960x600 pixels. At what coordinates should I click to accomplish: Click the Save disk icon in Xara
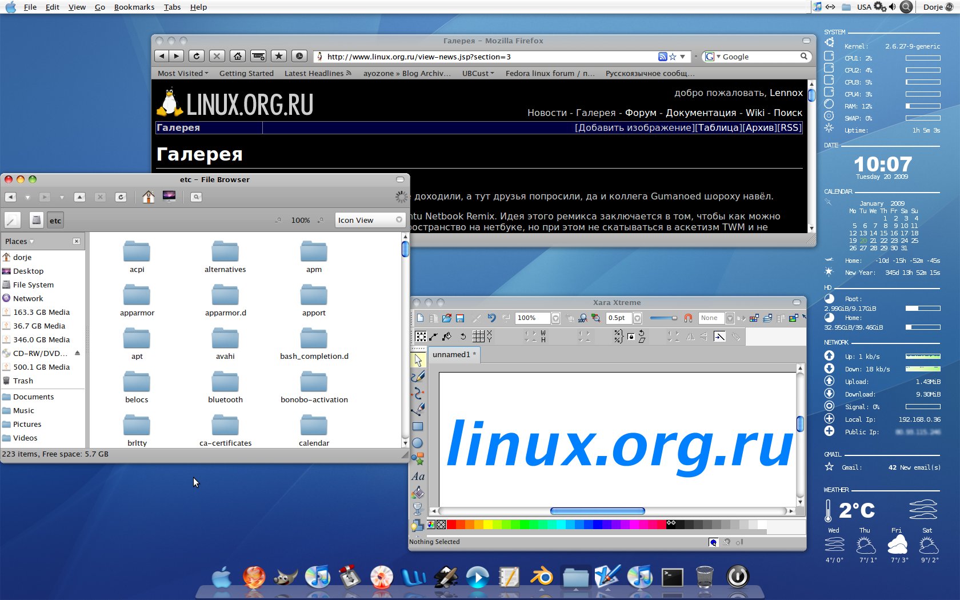(460, 318)
